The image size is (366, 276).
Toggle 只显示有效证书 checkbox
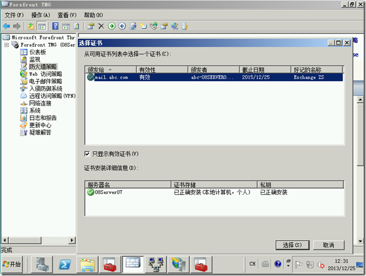(x=87, y=153)
